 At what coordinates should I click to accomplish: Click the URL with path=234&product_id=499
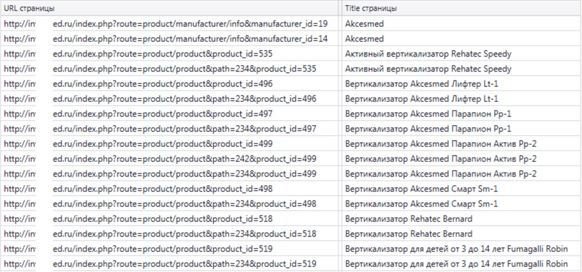(x=184, y=174)
